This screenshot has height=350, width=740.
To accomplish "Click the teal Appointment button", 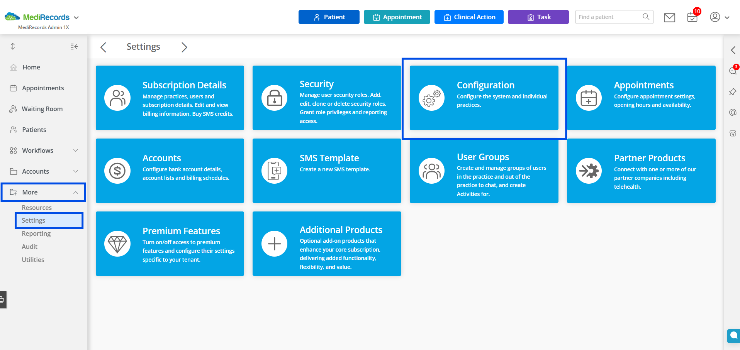I will pos(397,17).
